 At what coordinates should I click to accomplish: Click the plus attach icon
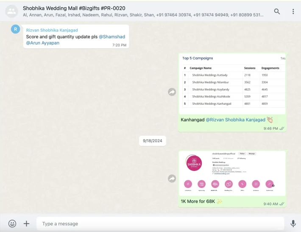(x=26, y=224)
